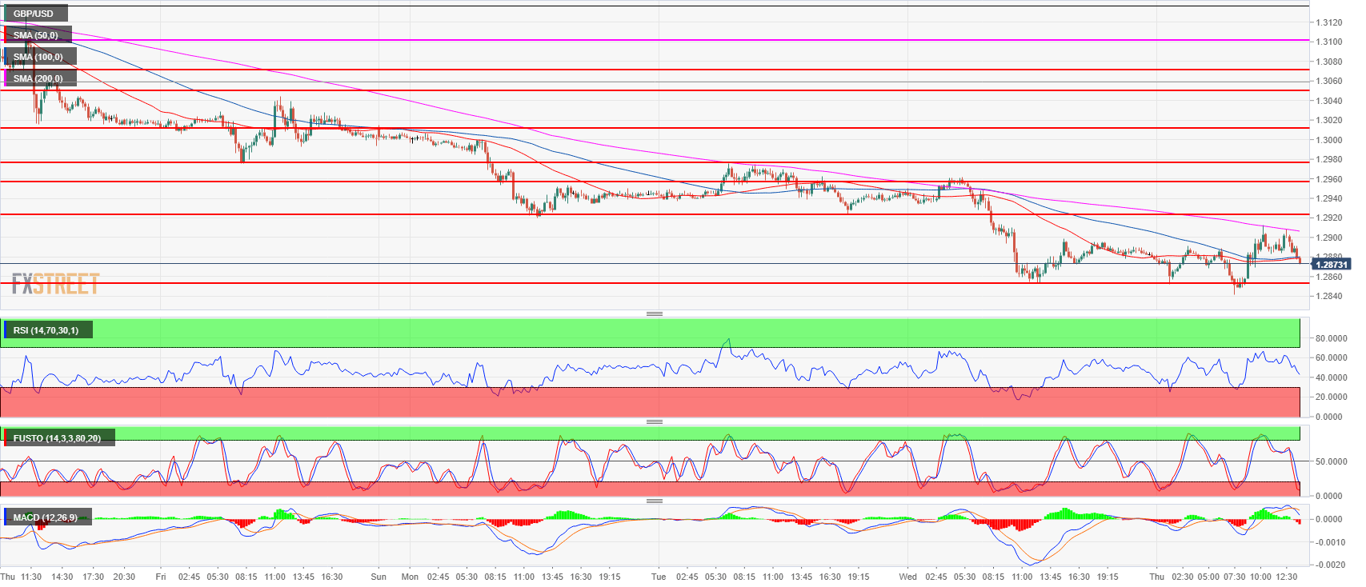
Task: Click the 1.3100 price axis value
Action: pyautogui.click(x=1329, y=42)
